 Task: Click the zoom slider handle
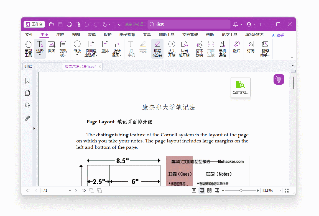241,191
